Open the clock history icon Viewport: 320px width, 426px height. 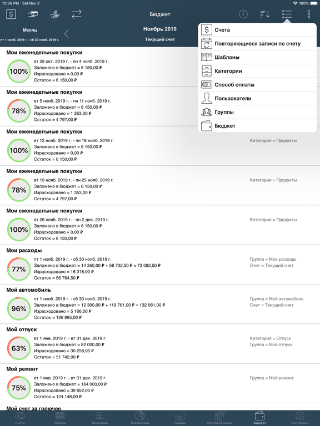(243, 14)
